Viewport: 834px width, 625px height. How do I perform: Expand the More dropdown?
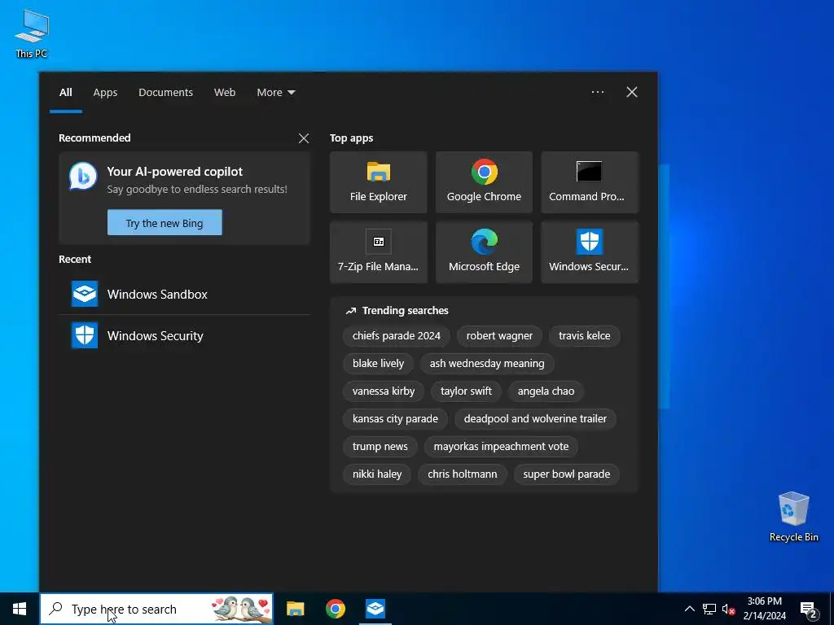tap(275, 93)
